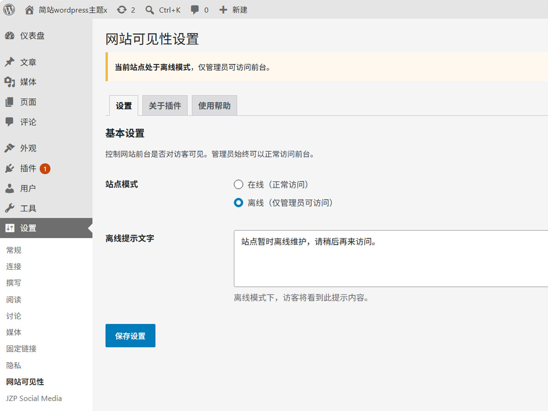Click the 基本设置 section heading
The image size is (548, 411).
click(125, 133)
